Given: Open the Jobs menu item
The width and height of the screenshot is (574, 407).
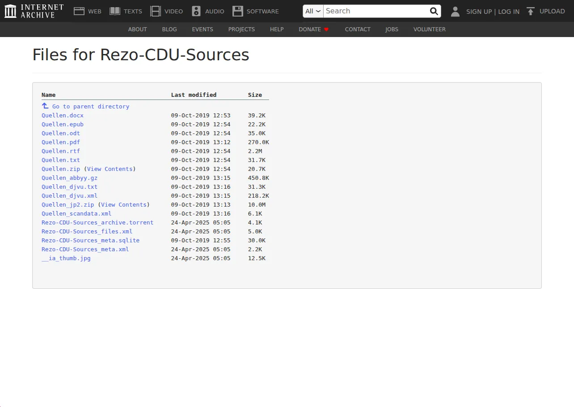Looking at the screenshot, I should [392, 29].
